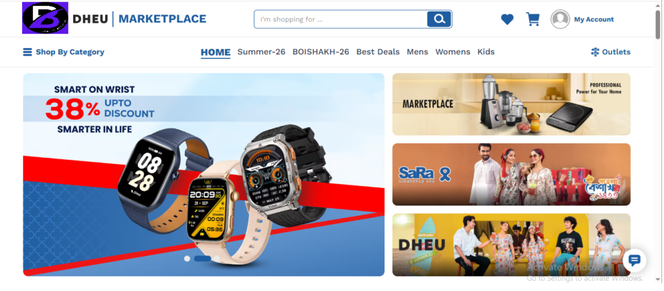Go to the BOISHAKH-26 section
Screen dimensions: 664x291
(x=321, y=52)
